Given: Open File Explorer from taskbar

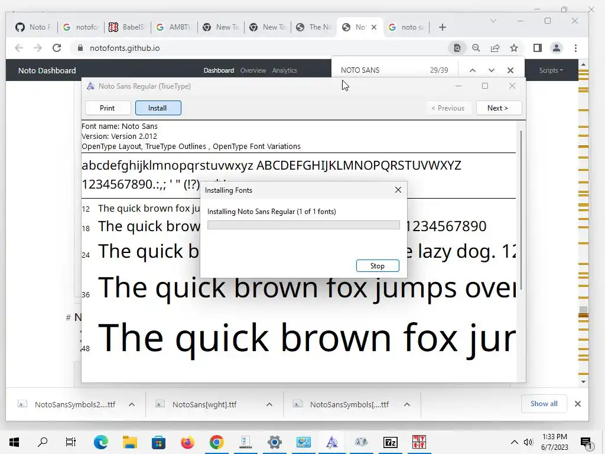Looking at the screenshot, I should (x=129, y=442).
